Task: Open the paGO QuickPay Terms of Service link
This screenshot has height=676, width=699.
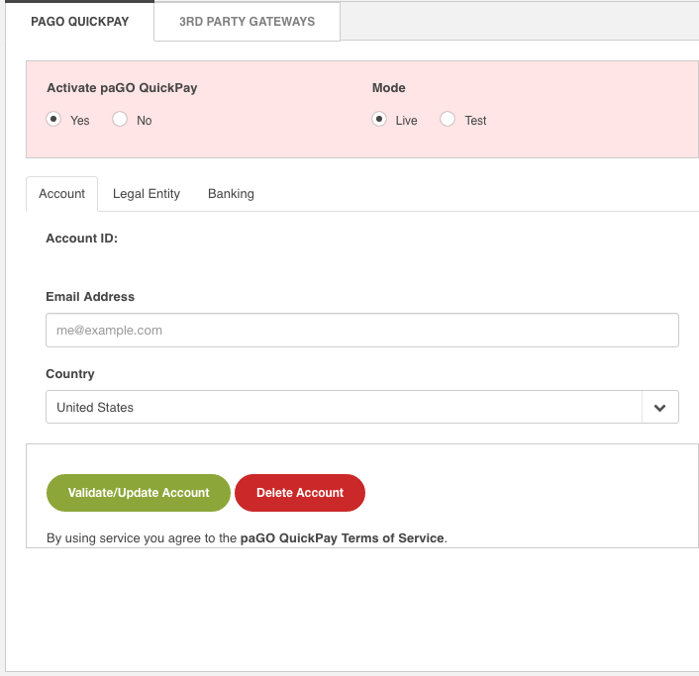Action: click(342, 538)
